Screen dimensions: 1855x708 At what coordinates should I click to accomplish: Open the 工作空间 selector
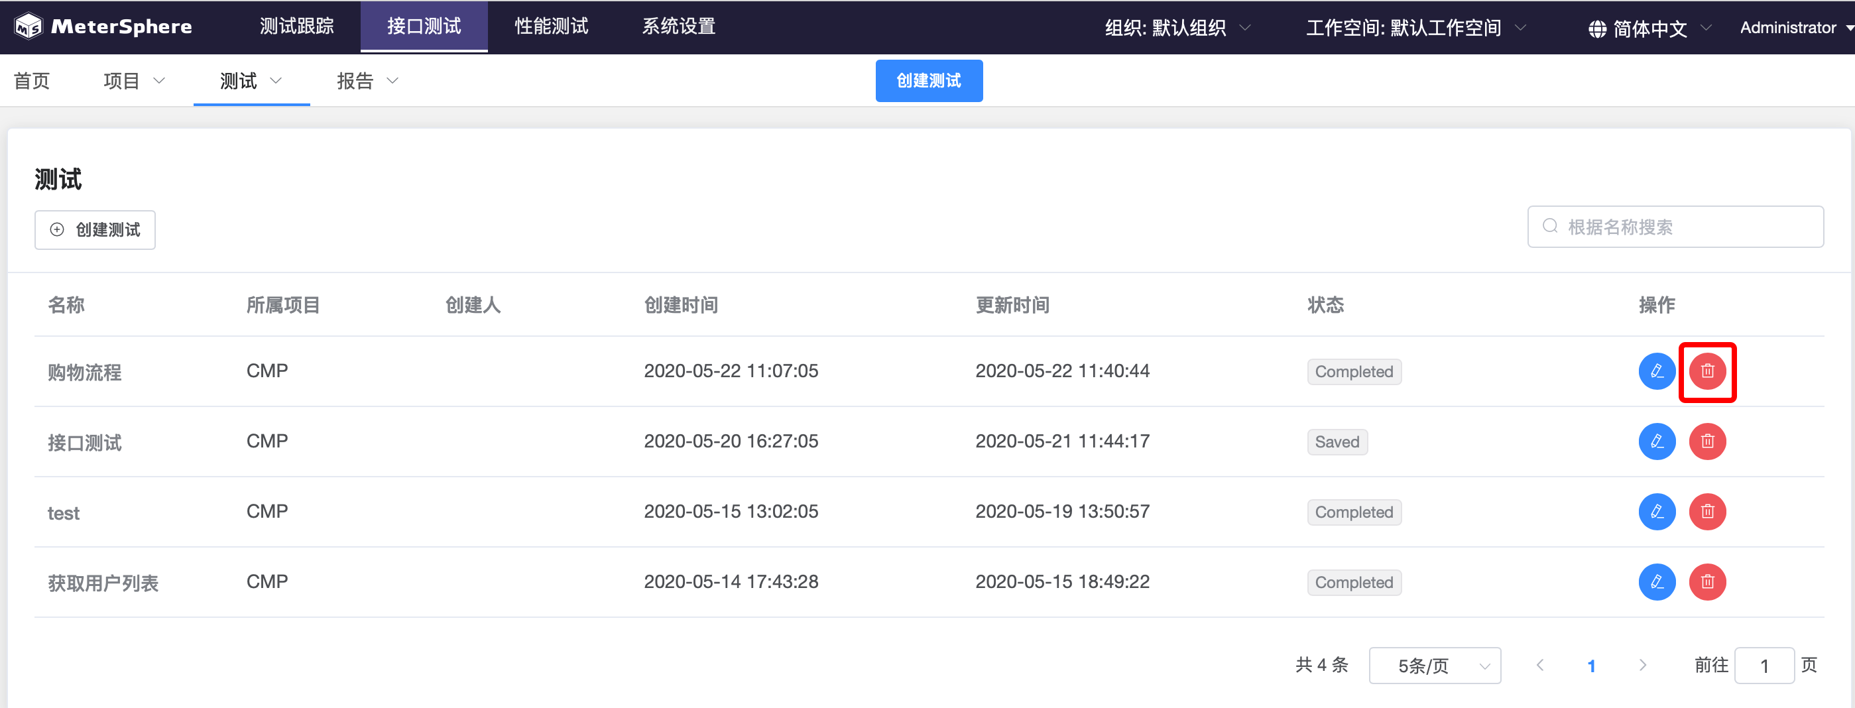tap(1415, 28)
